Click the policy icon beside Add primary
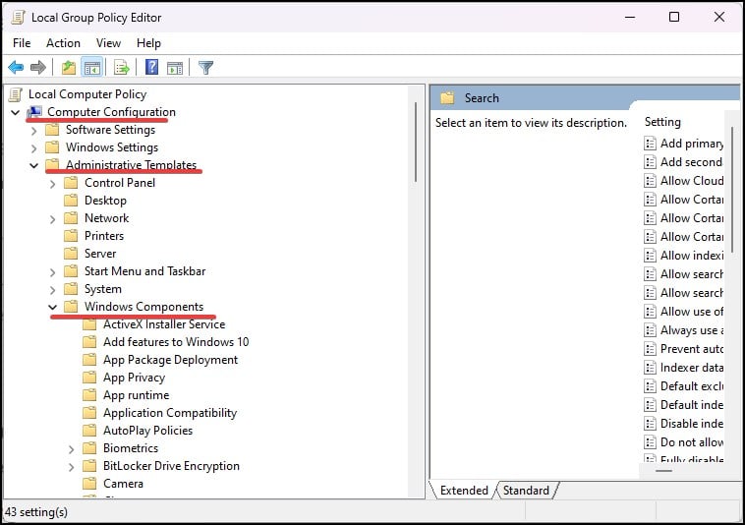This screenshot has width=745, height=525. point(650,144)
